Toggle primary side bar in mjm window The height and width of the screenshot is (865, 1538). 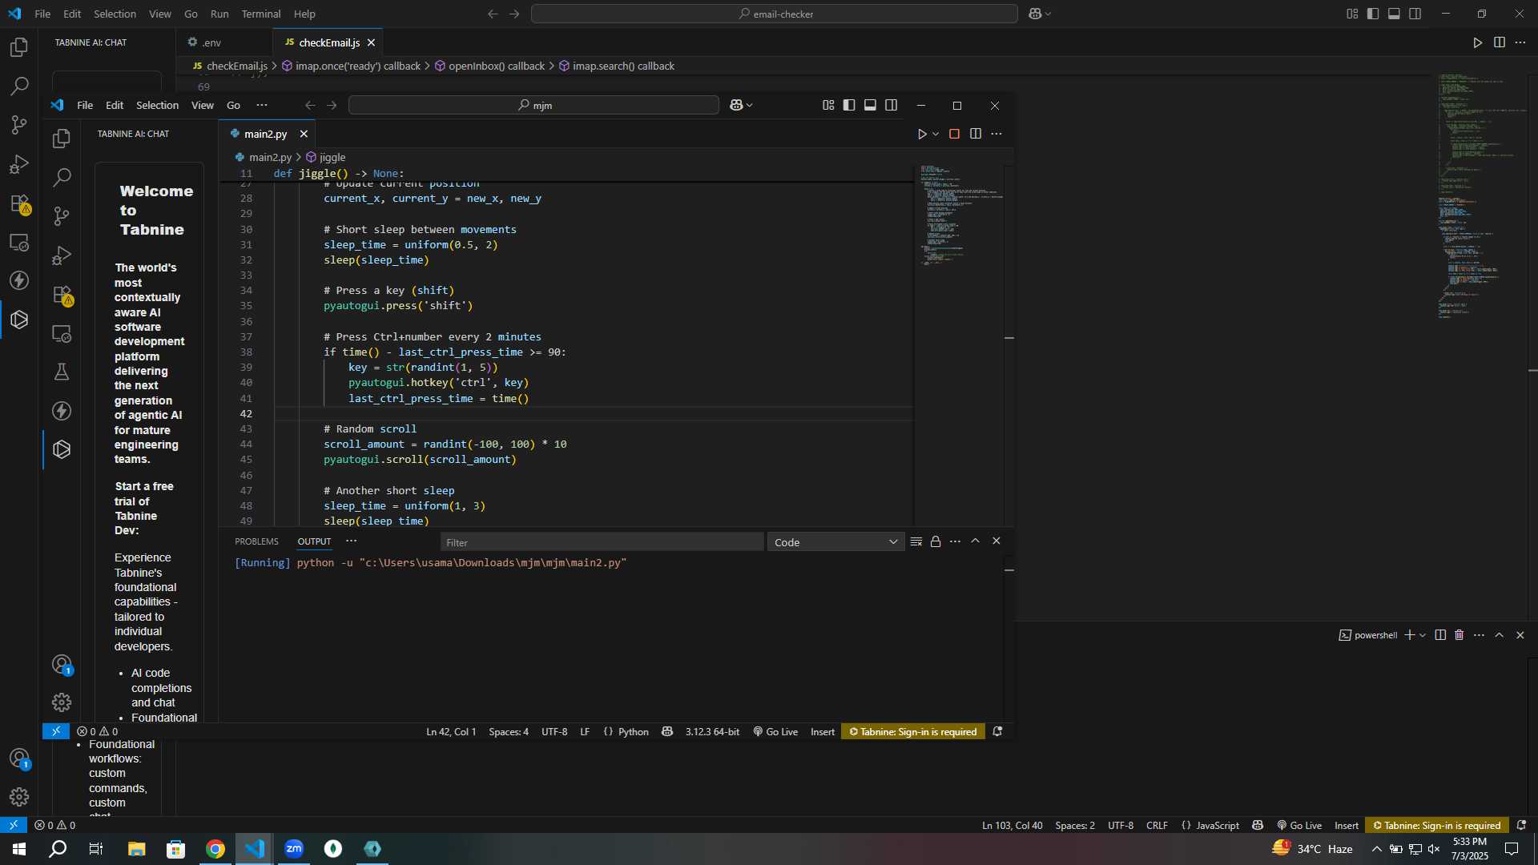pos(849,105)
